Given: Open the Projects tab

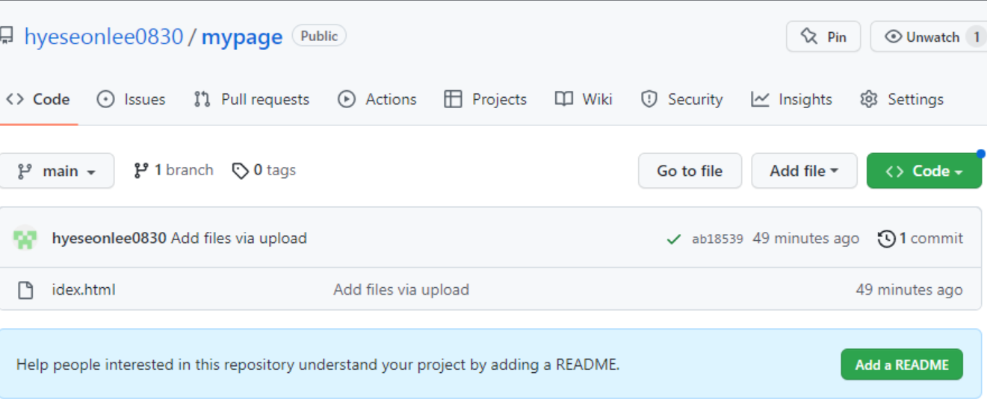Looking at the screenshot, I should click(486, 99).
